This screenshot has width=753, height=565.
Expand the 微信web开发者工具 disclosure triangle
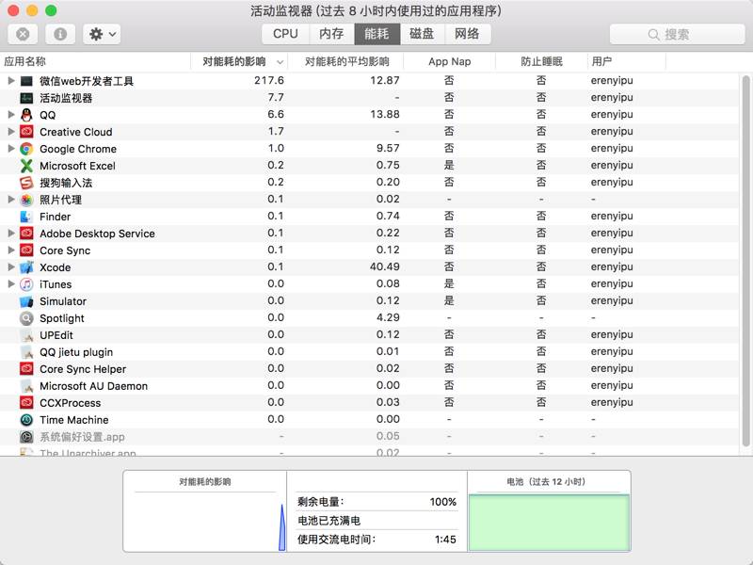coord(11,81)
